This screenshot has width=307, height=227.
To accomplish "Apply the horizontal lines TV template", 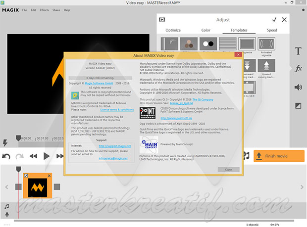I will point(227,44).
